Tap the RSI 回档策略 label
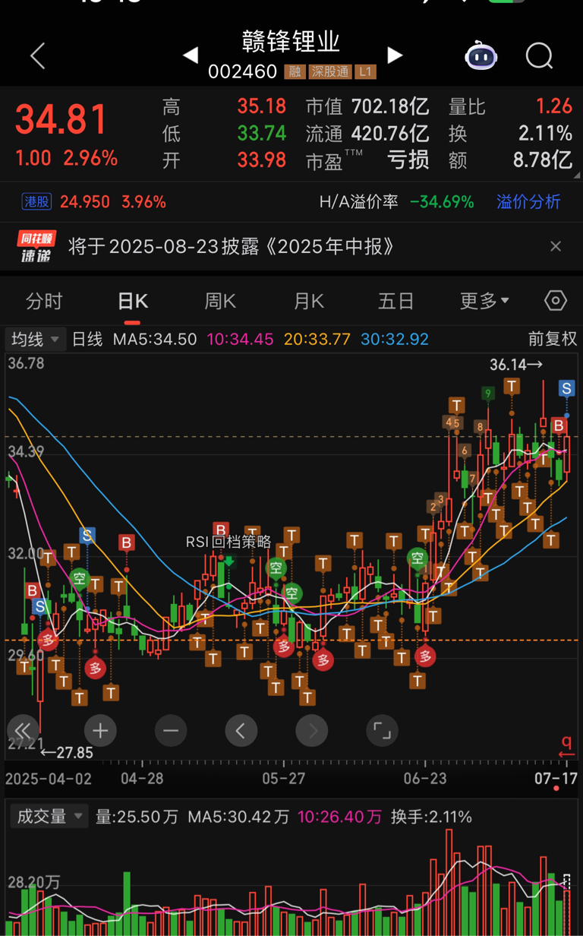583x936 pixels. click(x=228, y=542)
